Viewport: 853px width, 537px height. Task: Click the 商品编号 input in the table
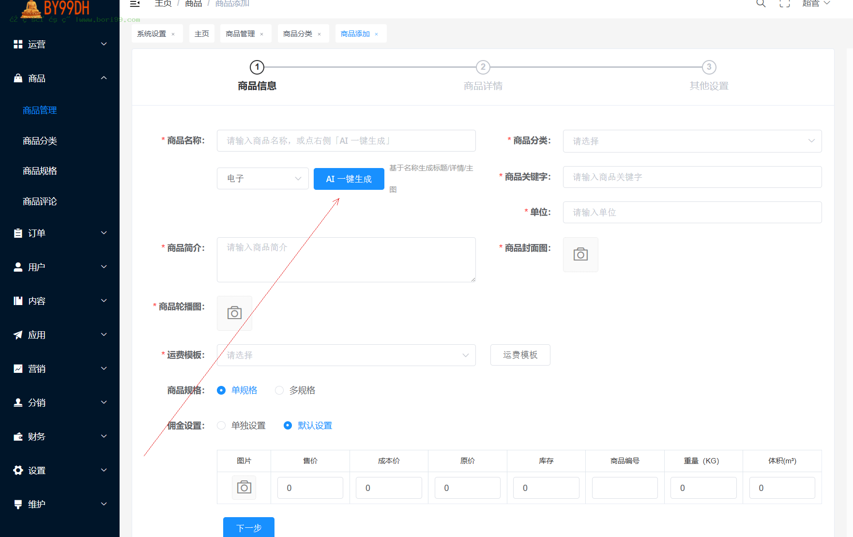[x=625, y=488]
